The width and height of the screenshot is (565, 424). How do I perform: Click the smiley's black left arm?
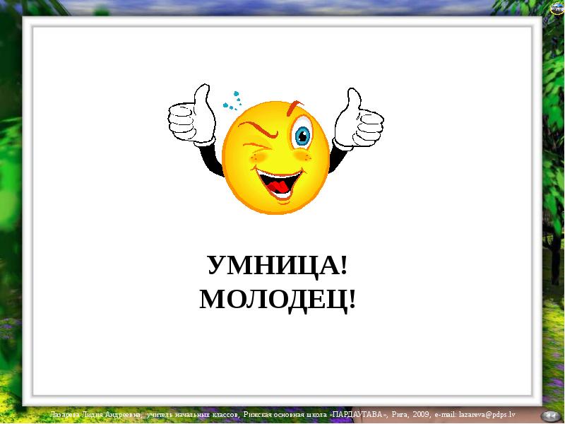coord(210,159)
